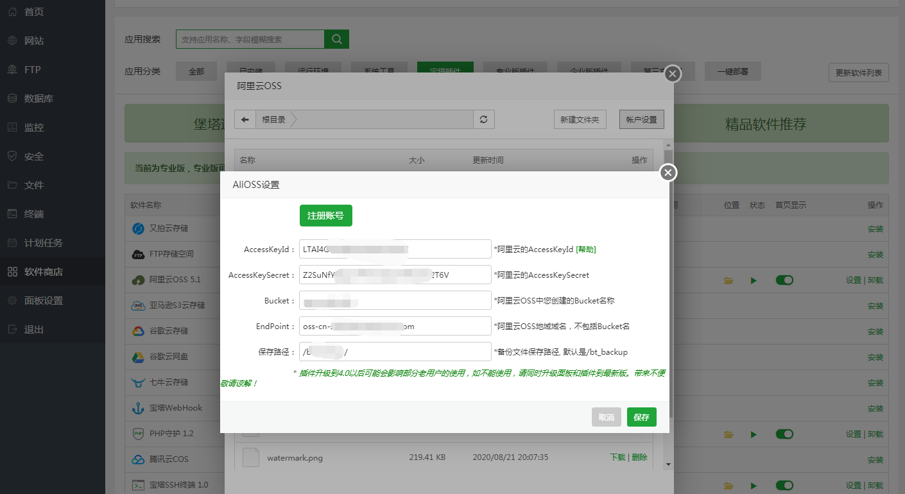This screenshot has height=494, width=905.
Task: Delete watermark.png via 删除 link
Action: [x=639, y=457]
